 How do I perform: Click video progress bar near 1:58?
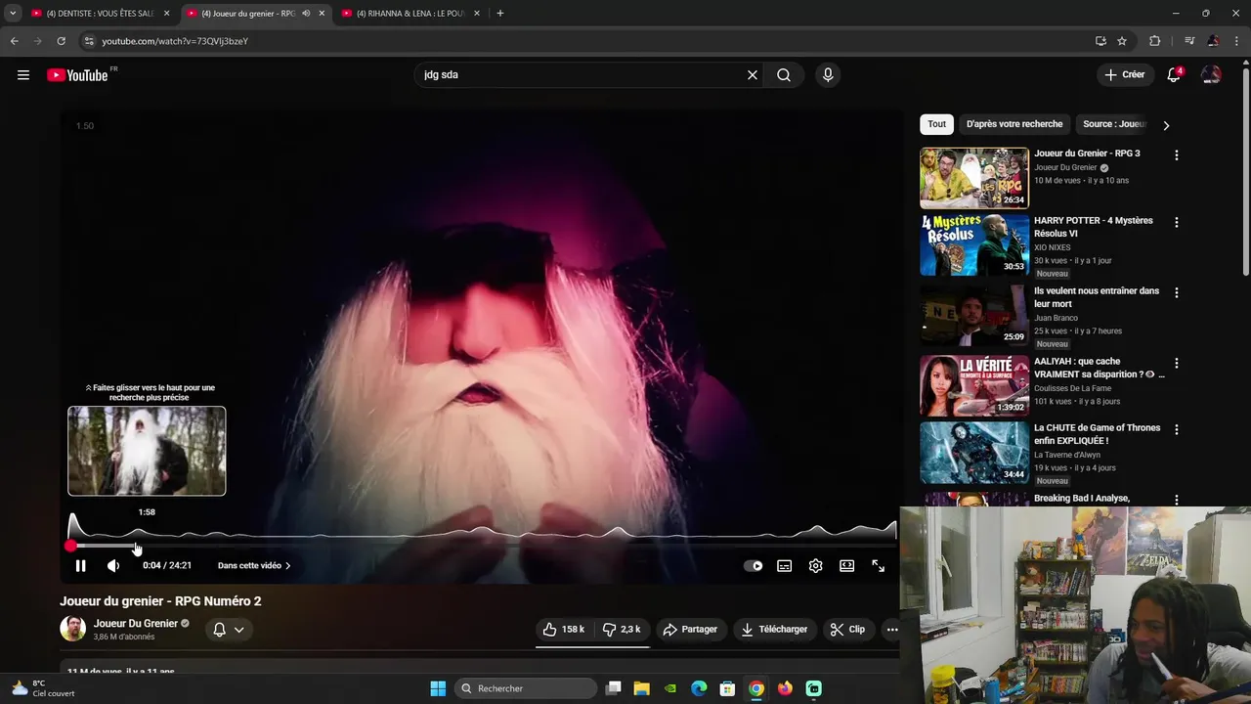138,546
